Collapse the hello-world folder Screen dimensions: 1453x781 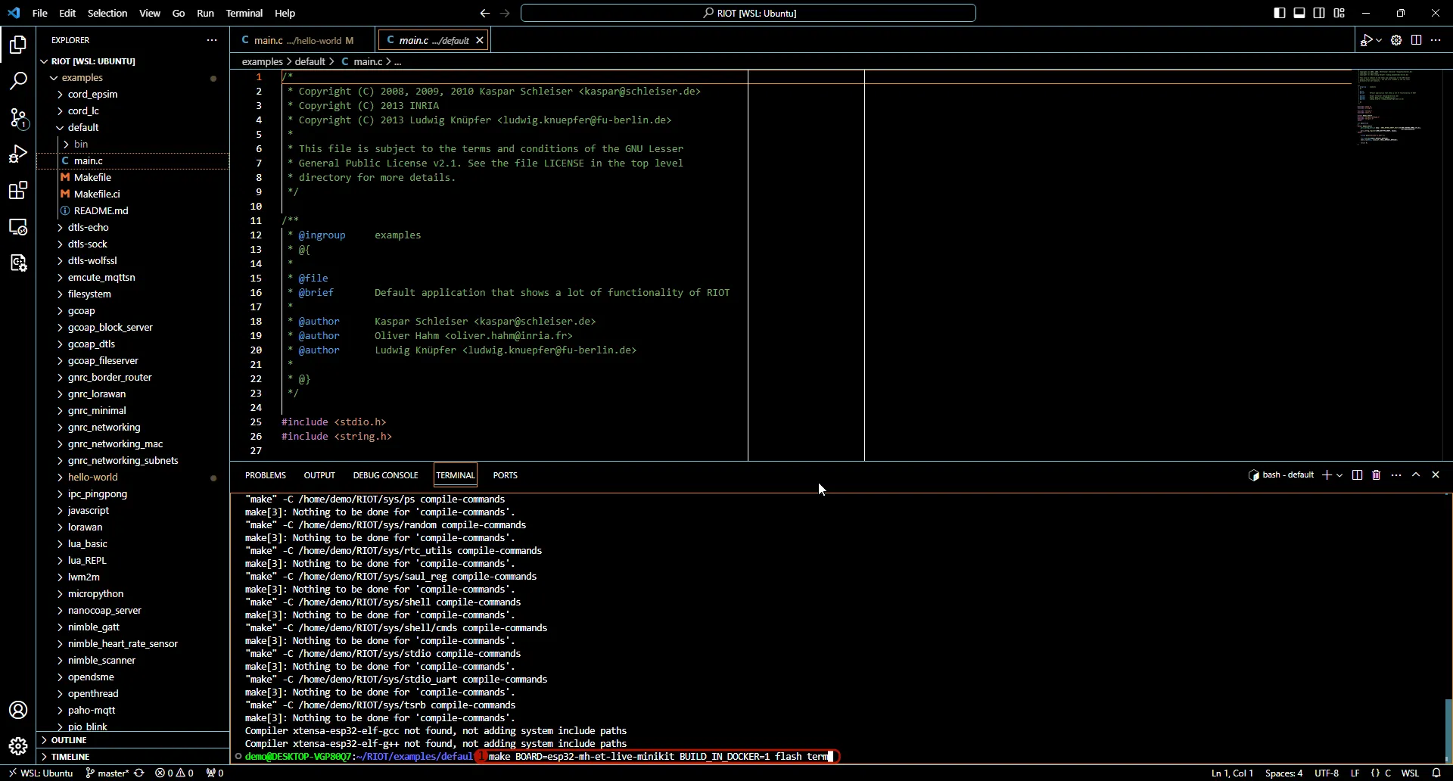(91, 477)
